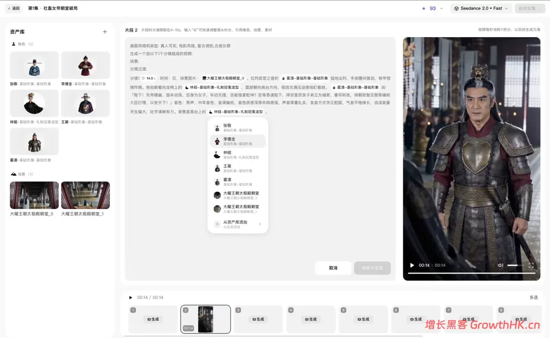This screenshot has height=338, width=550.
Task: Click the plus icon in 资产库 header
Action: point(105,32)
